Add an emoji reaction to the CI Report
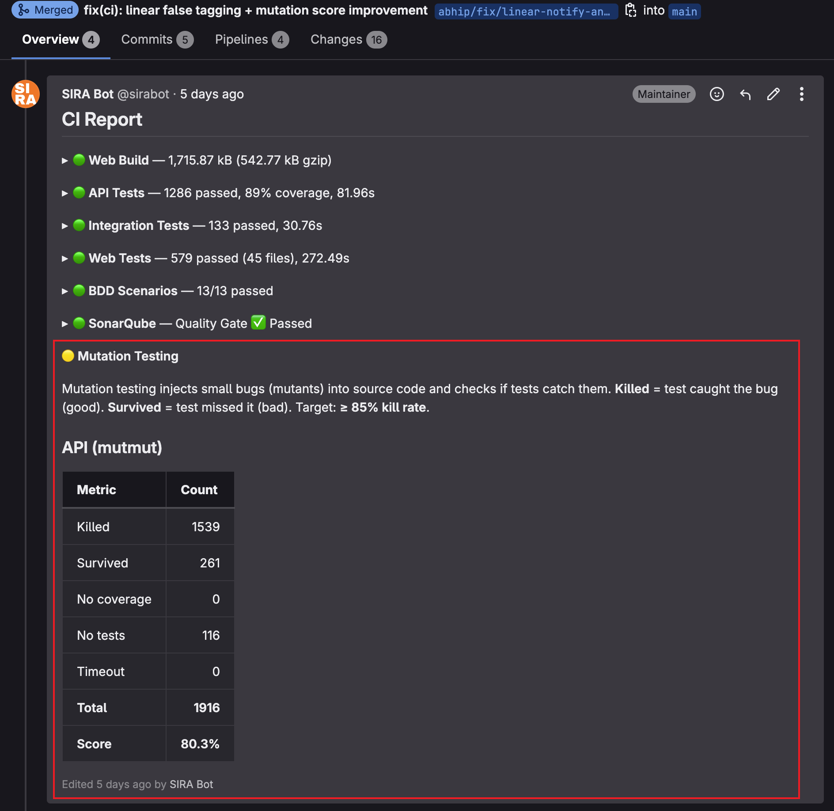 716,94
